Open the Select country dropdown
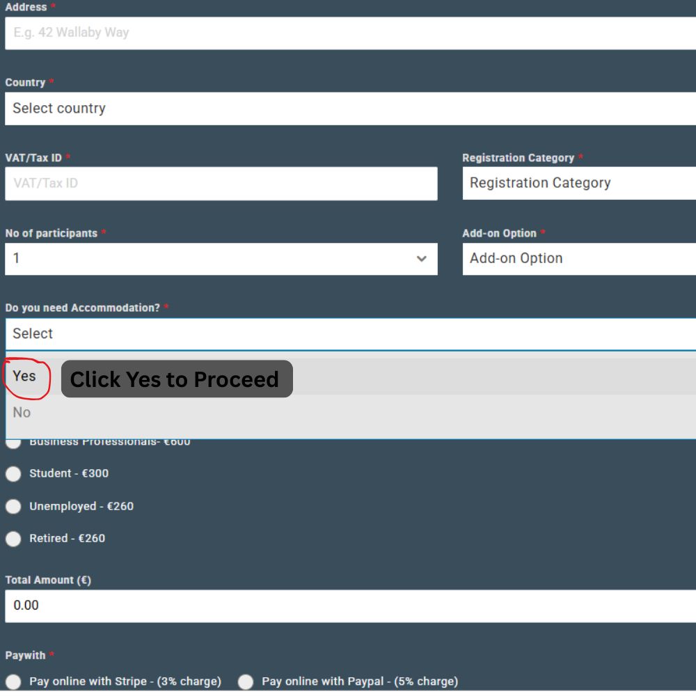Viewport: 696px width, 696px height. point(348,109)
